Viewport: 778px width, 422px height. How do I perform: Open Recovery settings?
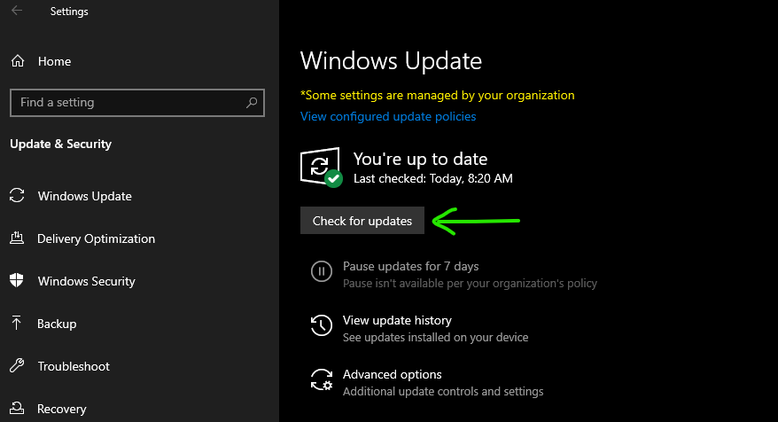[62, 409]
